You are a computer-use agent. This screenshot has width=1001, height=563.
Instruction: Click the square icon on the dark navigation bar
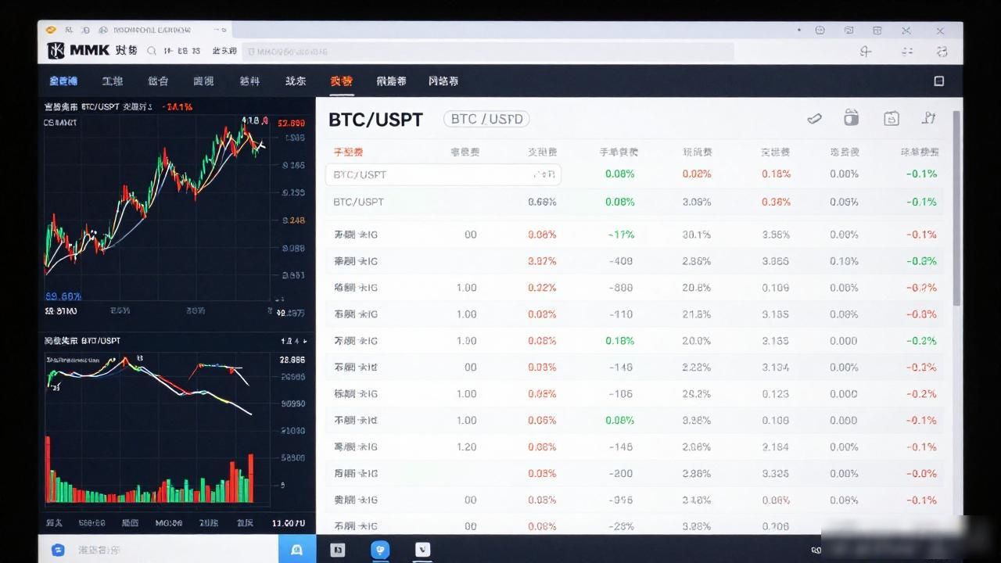click(x=939, y=81)
